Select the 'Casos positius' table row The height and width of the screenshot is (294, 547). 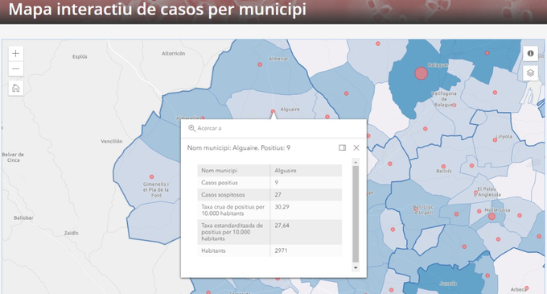(269, 183)
